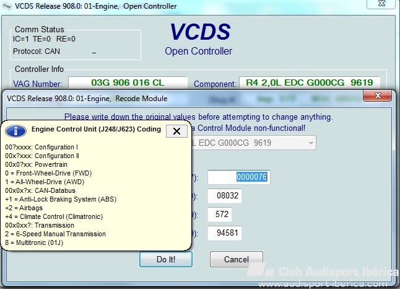Viewport: 400px width, 289px height.
Task: Click the blue info icon in the coding tooltip
Action: pos(16,131)
